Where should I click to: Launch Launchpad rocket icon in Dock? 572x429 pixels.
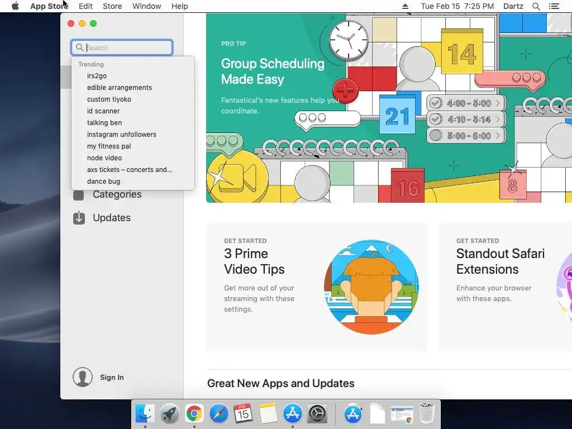coord(170,414)
